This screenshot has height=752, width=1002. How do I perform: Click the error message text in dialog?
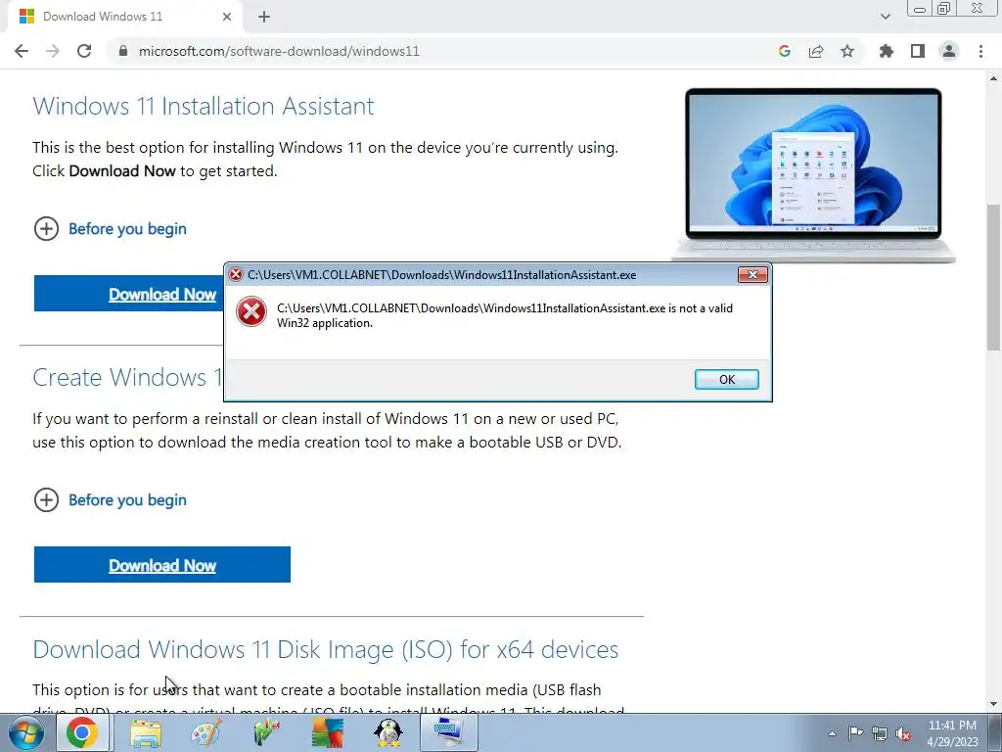[x=505, y=315]
